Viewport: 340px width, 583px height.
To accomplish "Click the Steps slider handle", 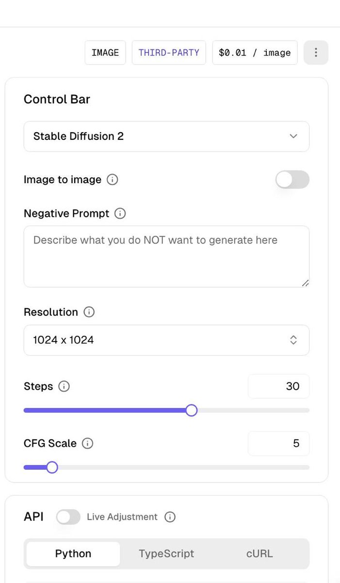I will click(192, 411).
